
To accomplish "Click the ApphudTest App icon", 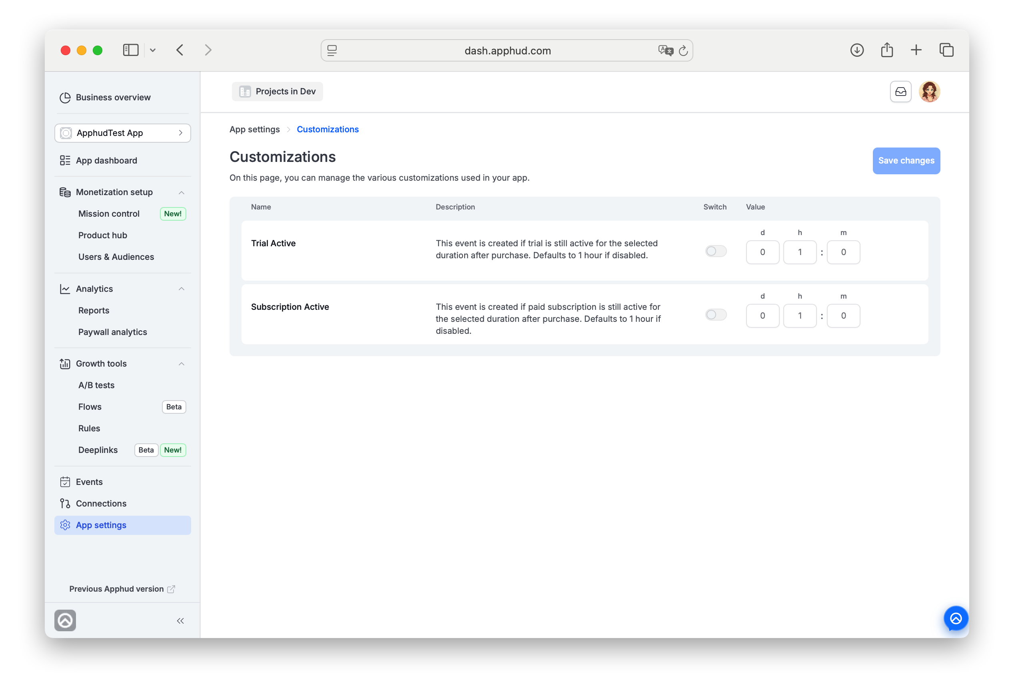I will coord(66,133).
